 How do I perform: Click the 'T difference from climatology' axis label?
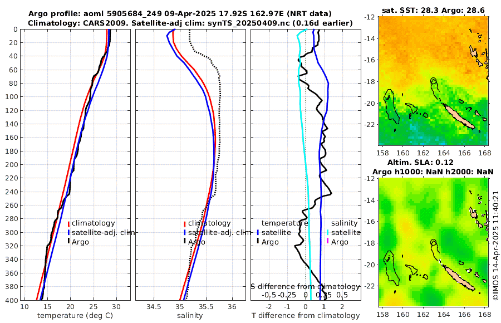[x=306, y=316]
